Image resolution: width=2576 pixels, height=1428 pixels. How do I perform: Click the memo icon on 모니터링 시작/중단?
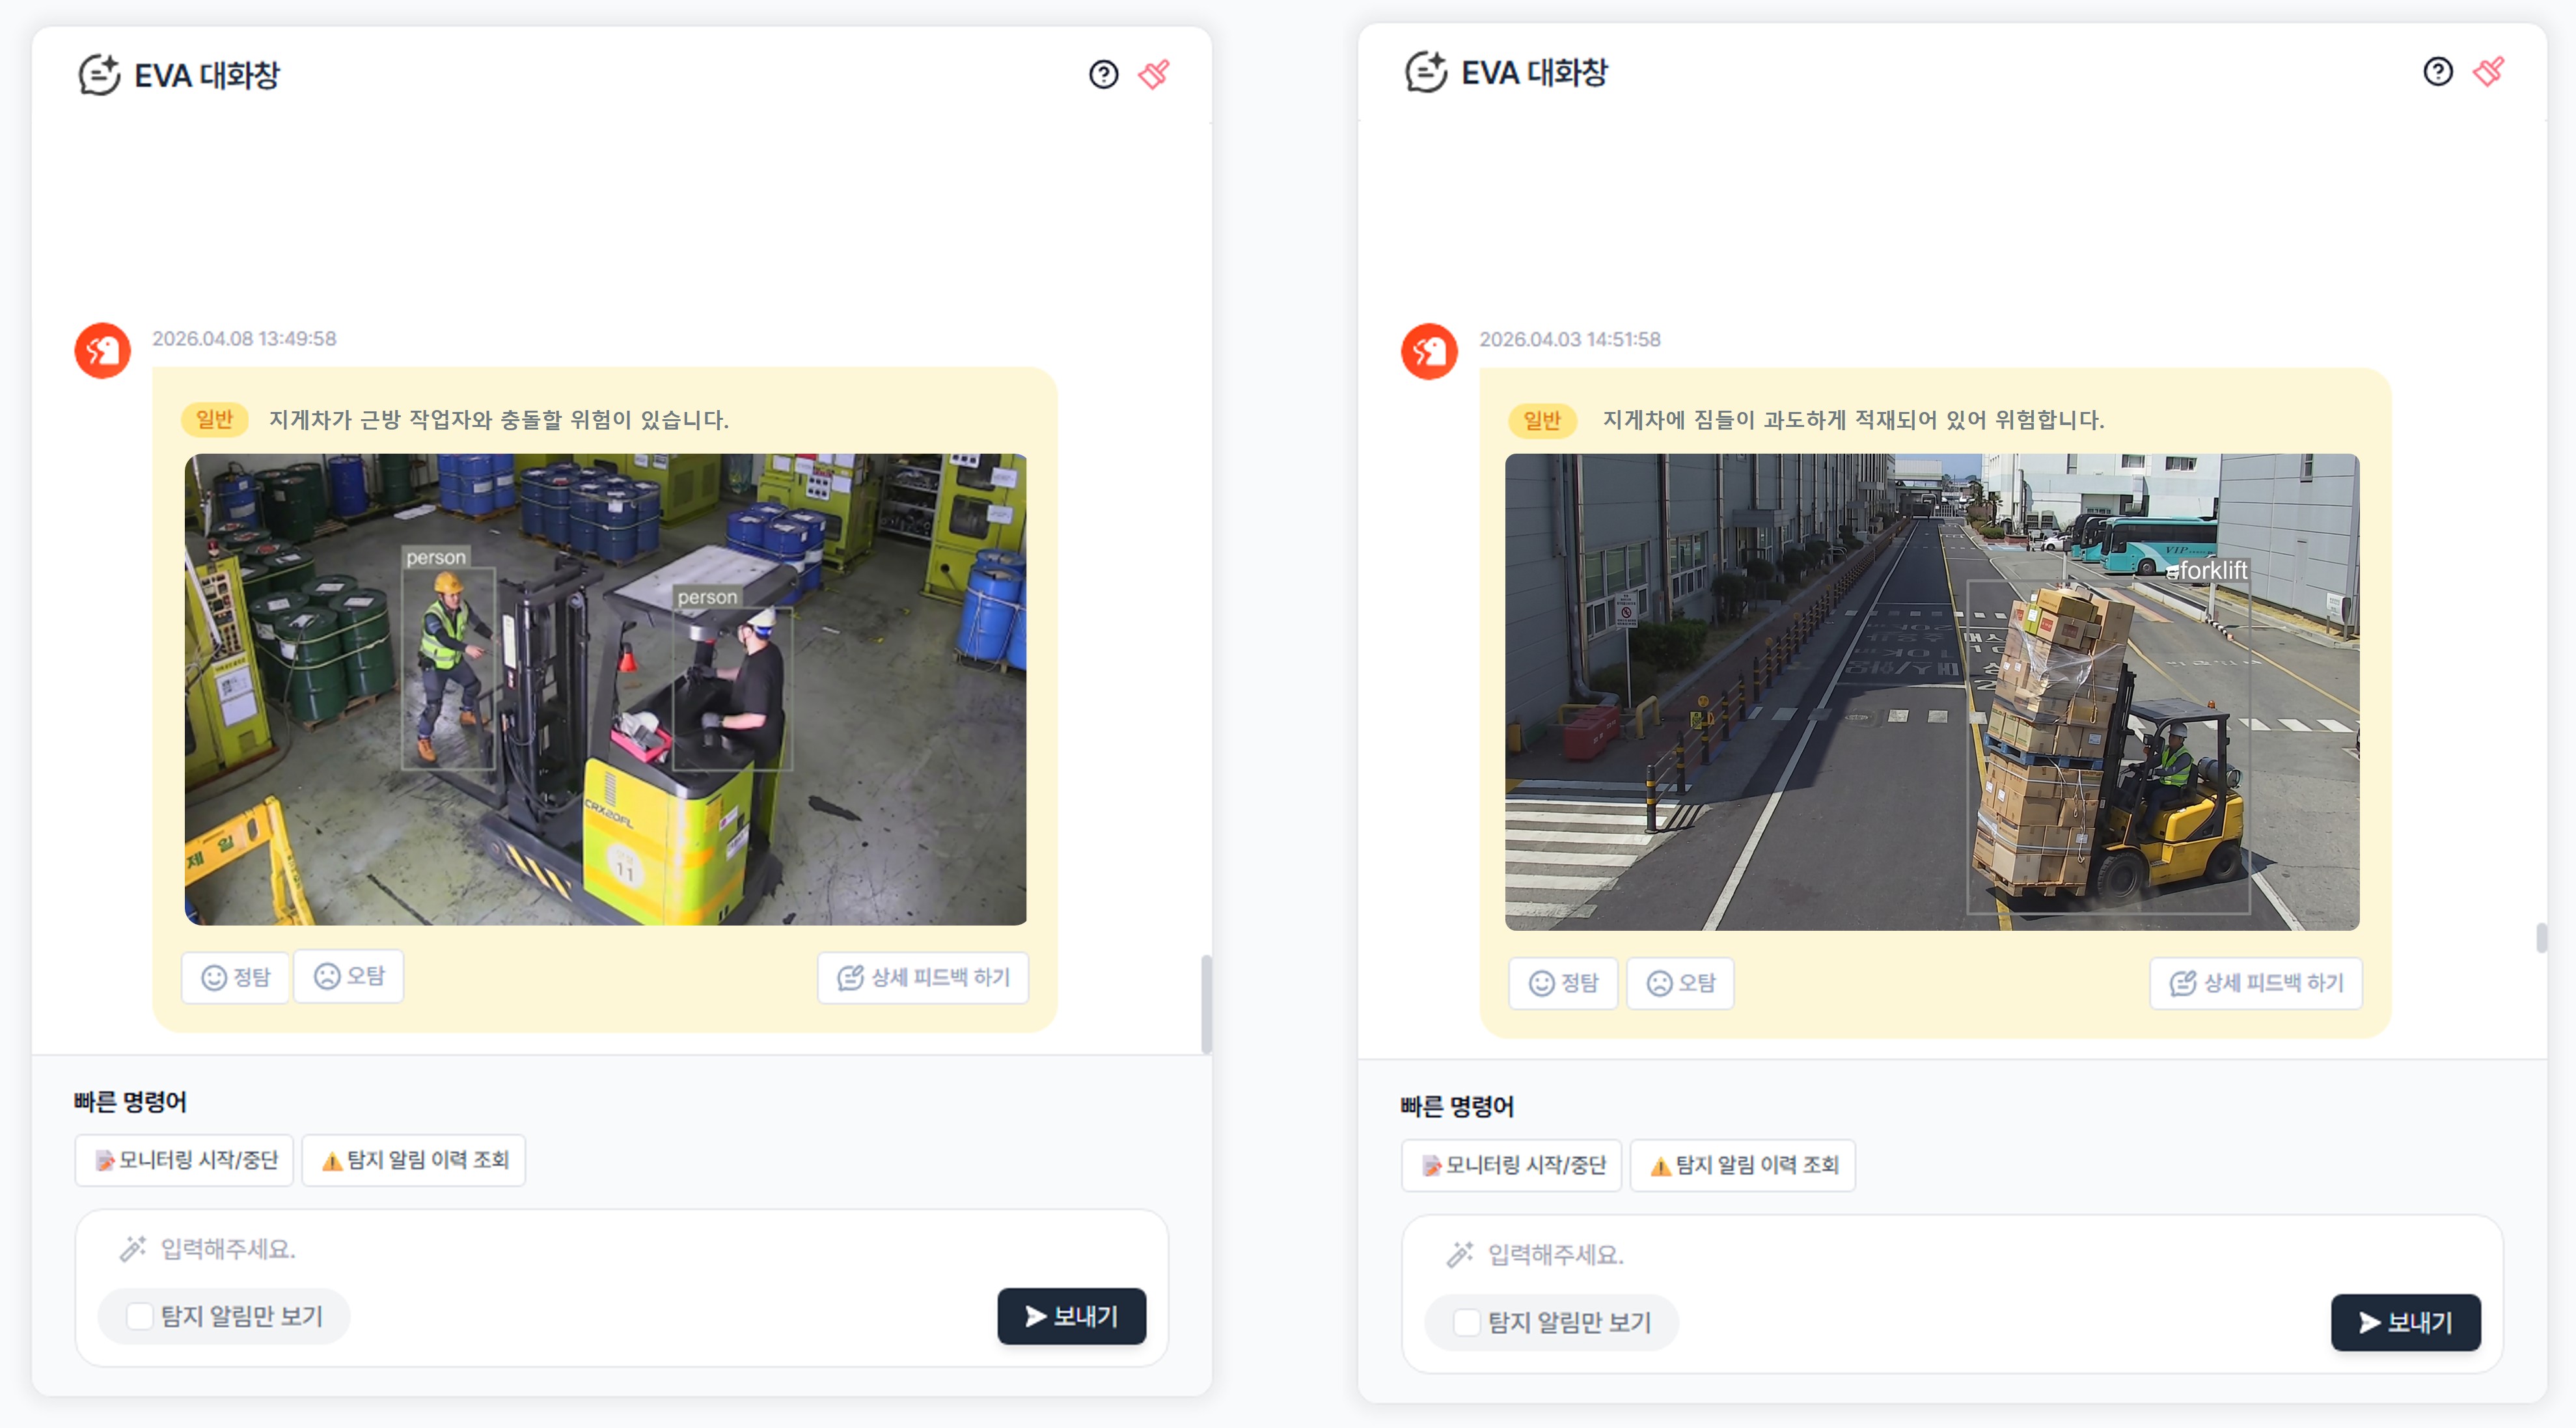tap(105, 1160)
